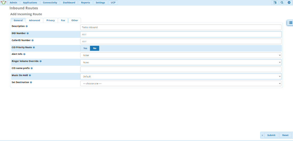Switch to the Advanced tab

click(x=34, y=20)
